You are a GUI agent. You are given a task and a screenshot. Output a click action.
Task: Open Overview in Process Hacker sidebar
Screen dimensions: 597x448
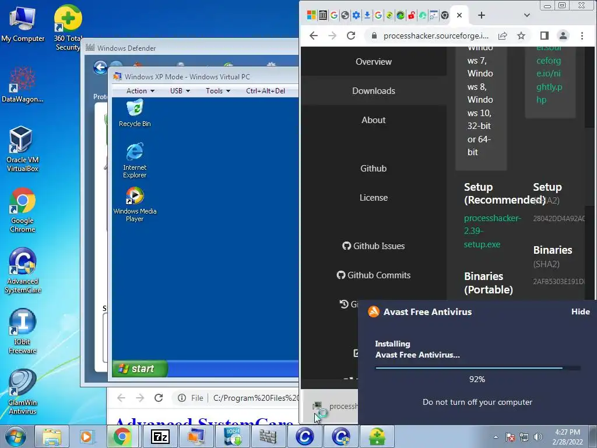374,62
